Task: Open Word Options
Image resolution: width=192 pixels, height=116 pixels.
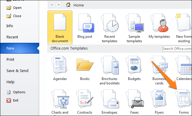Action: click(x=16, y=92)
